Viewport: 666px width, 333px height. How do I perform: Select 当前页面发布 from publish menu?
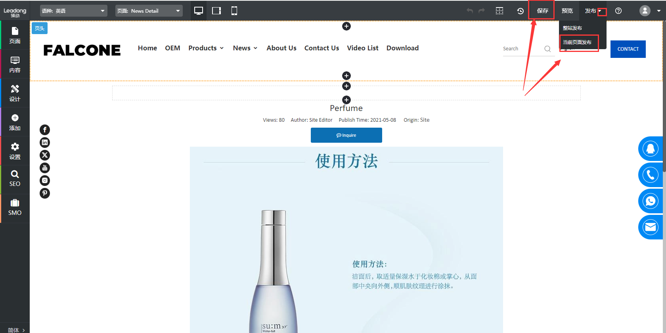577,42
